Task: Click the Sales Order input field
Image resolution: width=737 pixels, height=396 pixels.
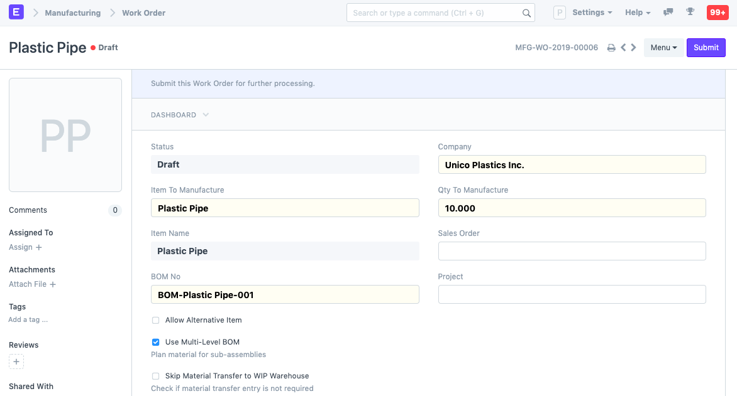Action: 572,251
